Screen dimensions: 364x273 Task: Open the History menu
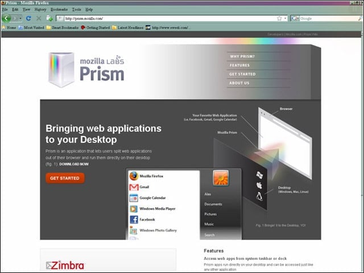pos(40,10)
